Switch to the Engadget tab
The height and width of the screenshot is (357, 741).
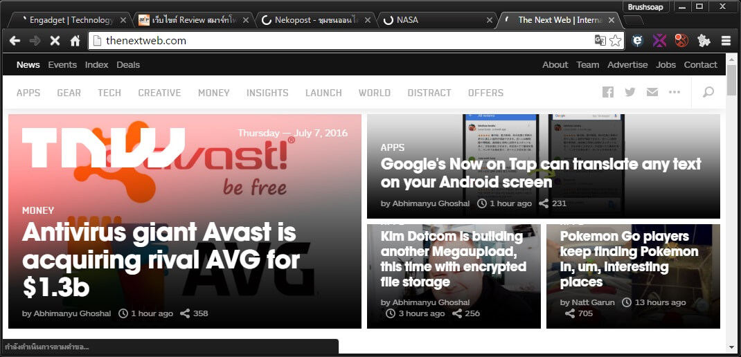pos(69,20)
